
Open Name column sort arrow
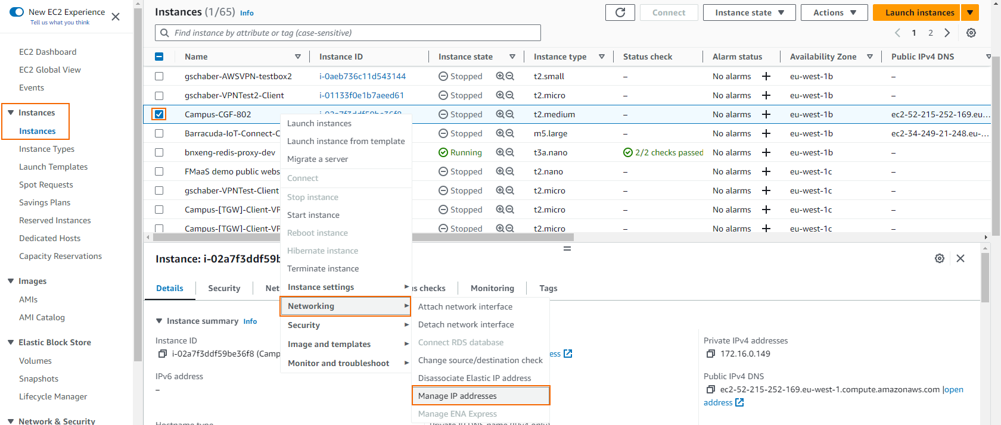tap(298, 57)
